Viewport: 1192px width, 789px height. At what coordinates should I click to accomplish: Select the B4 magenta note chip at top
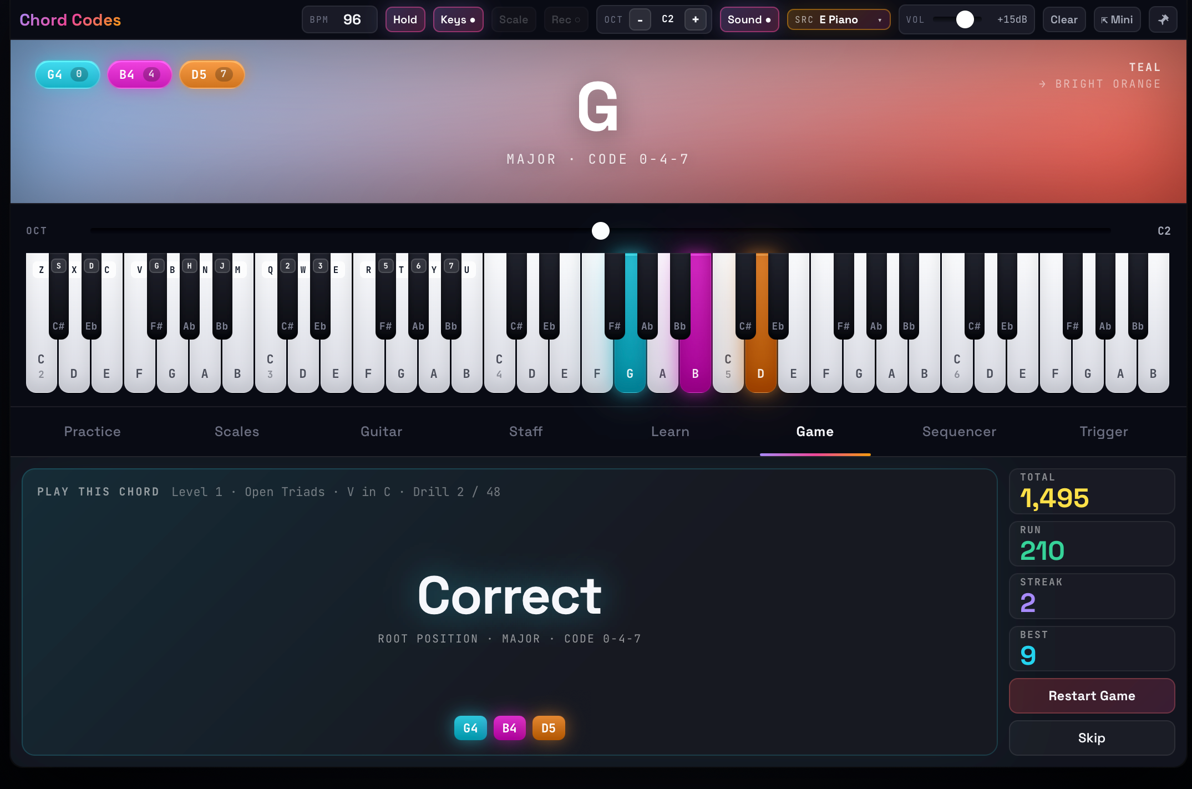coord(139,74)
